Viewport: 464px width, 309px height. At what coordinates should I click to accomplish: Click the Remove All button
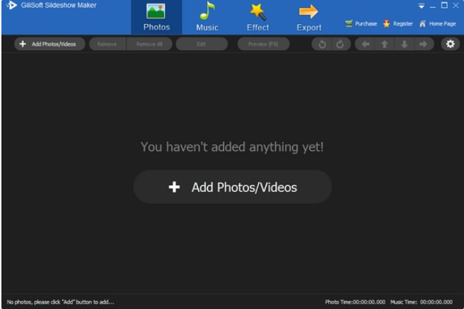tap(149, 44)
